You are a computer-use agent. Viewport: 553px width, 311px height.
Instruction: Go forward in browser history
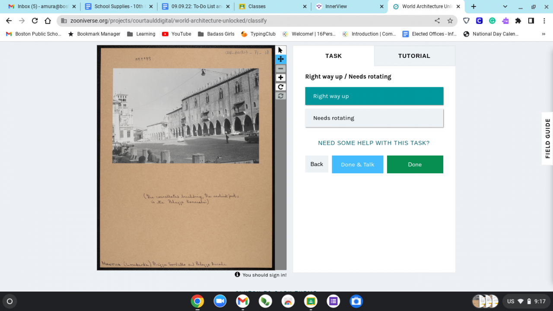[22, 21]
